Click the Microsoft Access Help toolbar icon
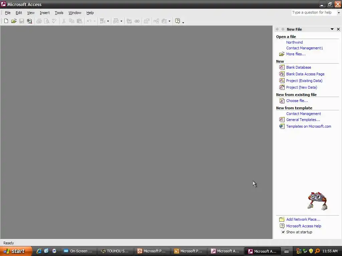Screen dimensions: 342x256 click(x=178, y=21)
